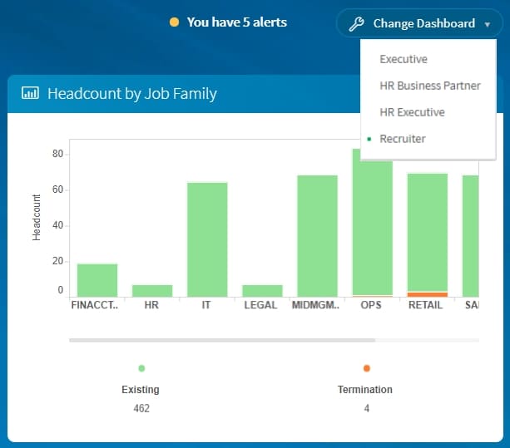Screen dimensions: 510x448
Task: Toggle the Existing series legend label
Action: tap(141, 389)
